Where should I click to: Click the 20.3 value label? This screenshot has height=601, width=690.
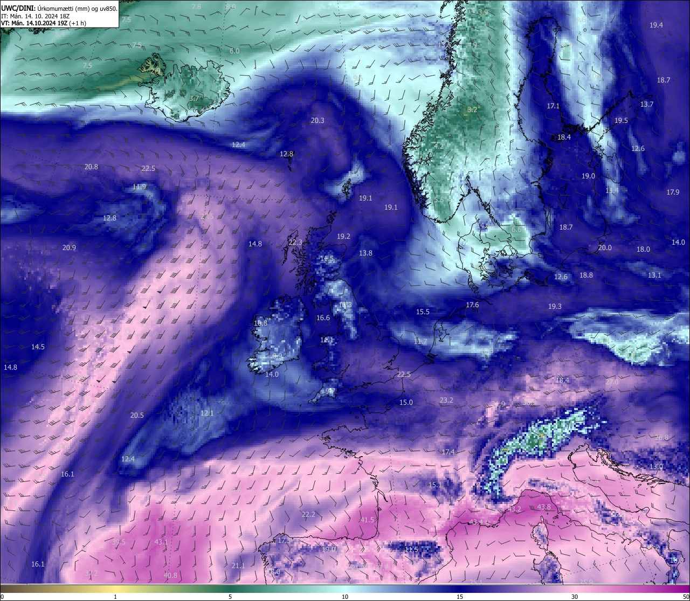pyautogui.click(x=318, y=120)
